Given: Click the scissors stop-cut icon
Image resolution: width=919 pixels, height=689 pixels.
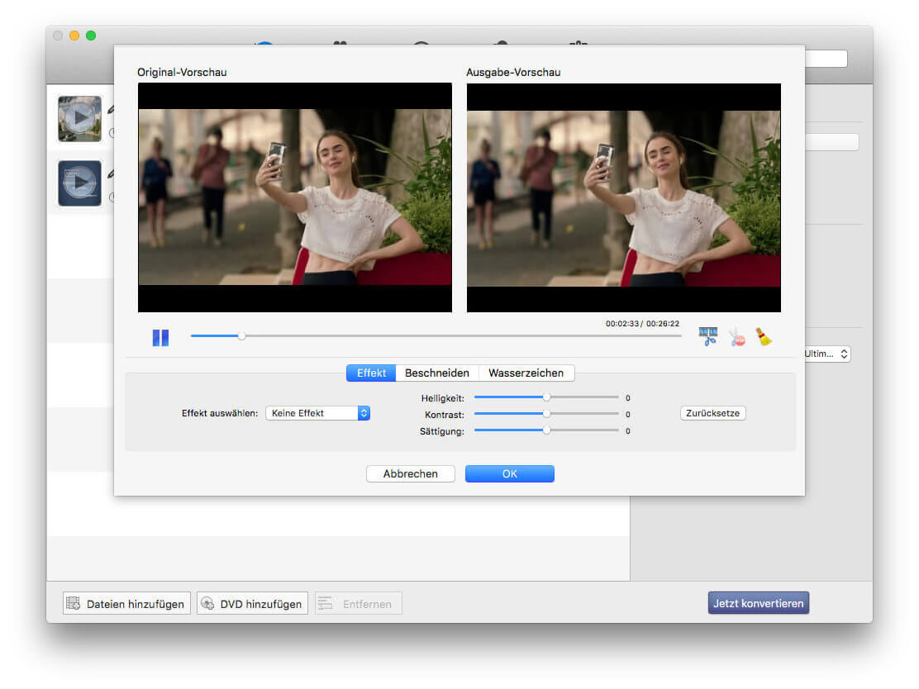Looking at the screenshot, I should coord(736,337).
